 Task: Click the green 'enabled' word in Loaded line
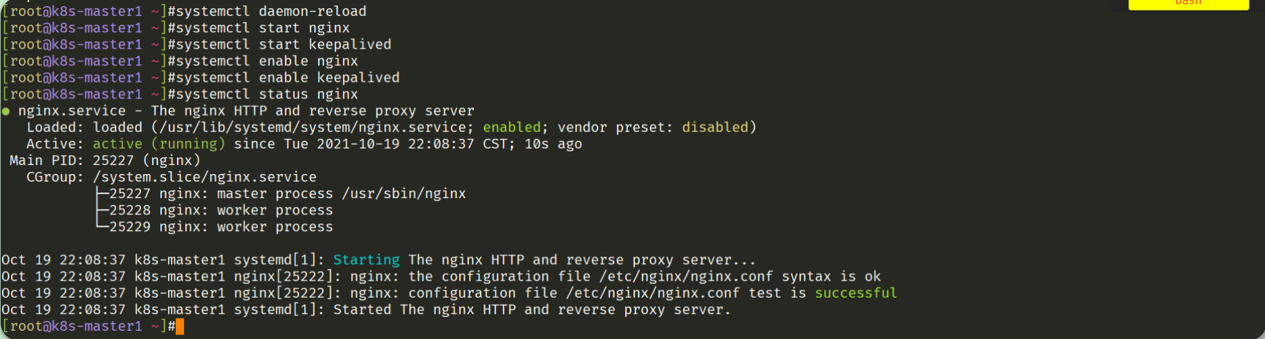click(x=512, y=127)
